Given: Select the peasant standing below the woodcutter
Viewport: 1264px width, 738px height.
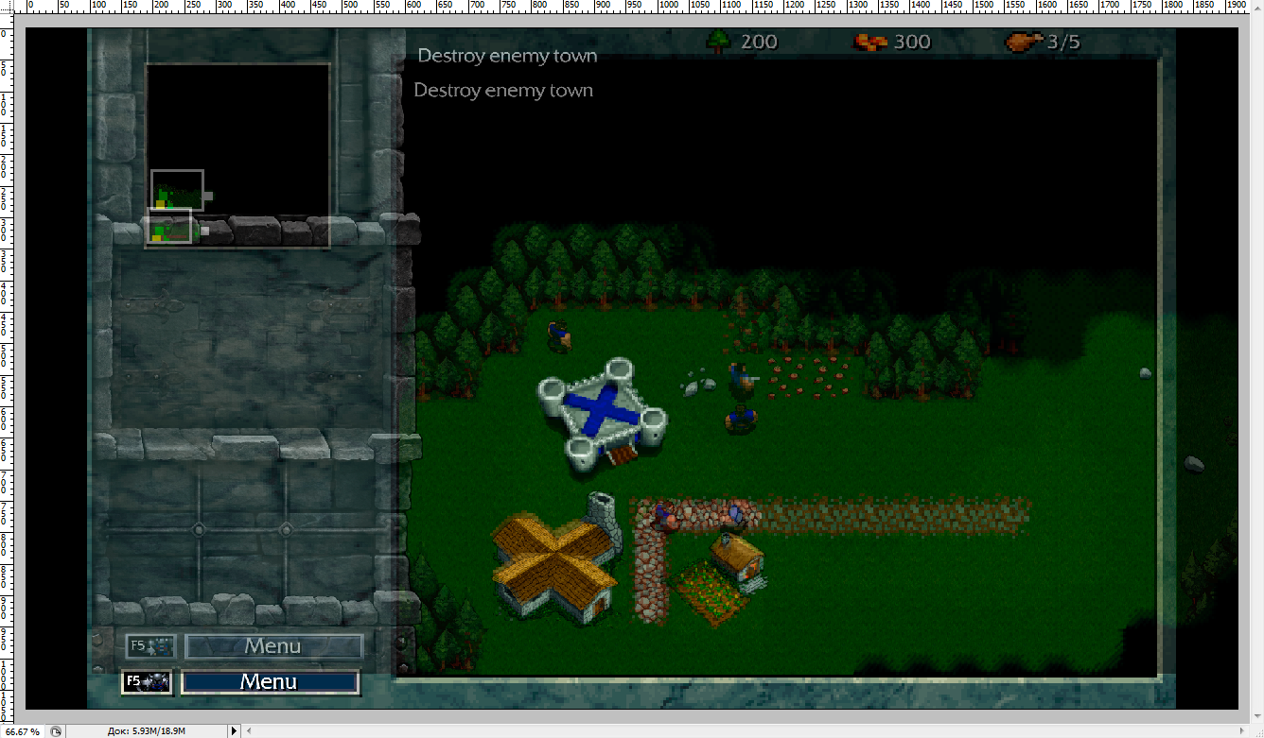Looking at the screenshot, I should point(741,418).
